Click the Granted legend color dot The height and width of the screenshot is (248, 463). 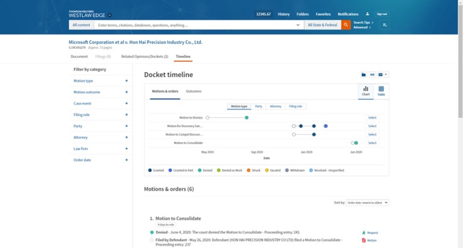pos(150,170)
